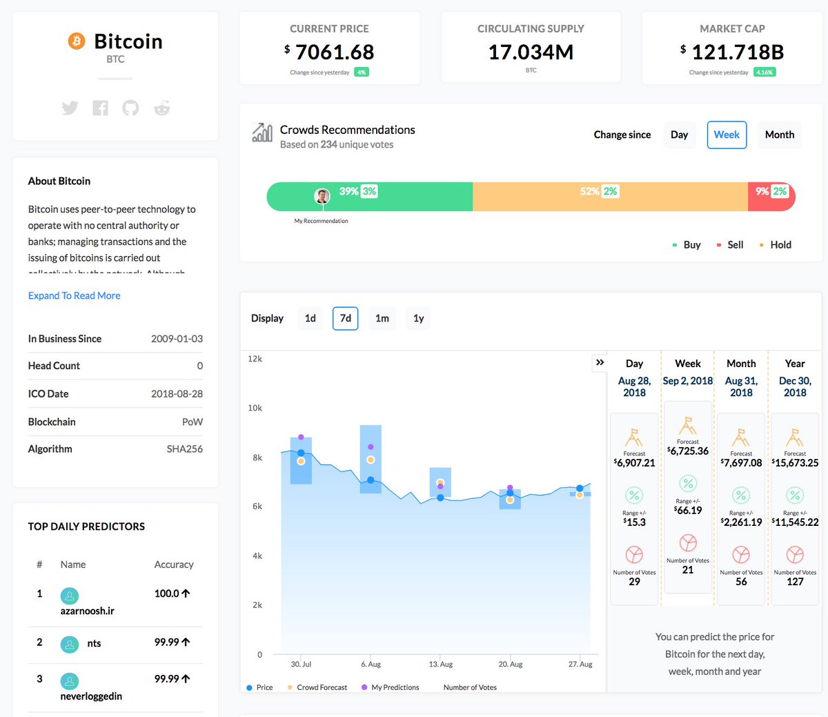Click the Day range percent icon
This screenshot has width=828, height=717.
634,495
